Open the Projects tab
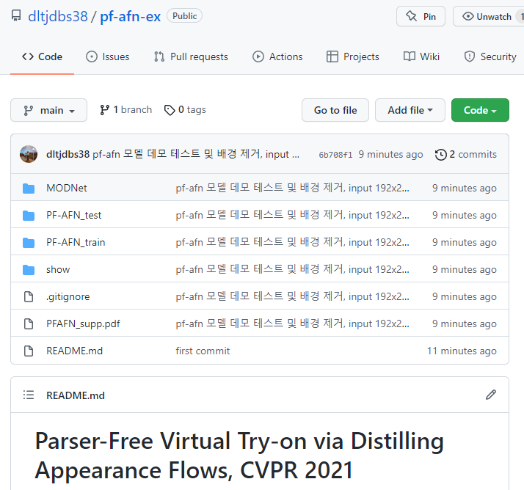The width and height of the screenshot is (524, 490). click(x=352, y=56)
